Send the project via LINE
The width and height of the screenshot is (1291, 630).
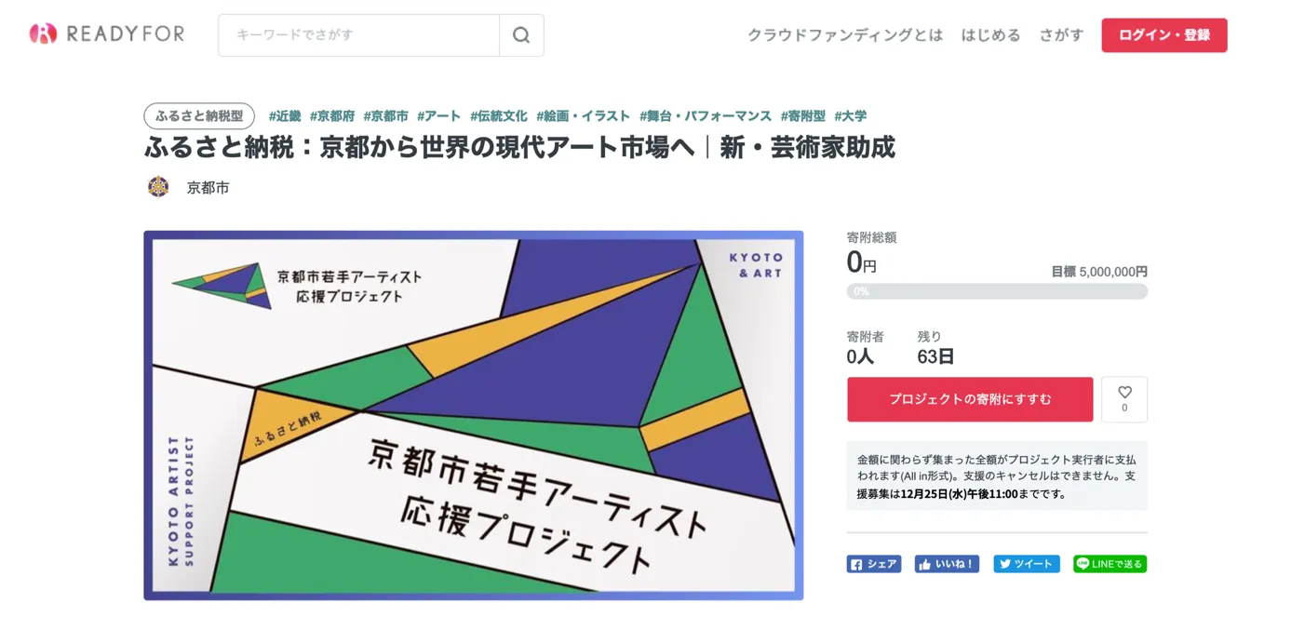click(x=1109, y=564)
